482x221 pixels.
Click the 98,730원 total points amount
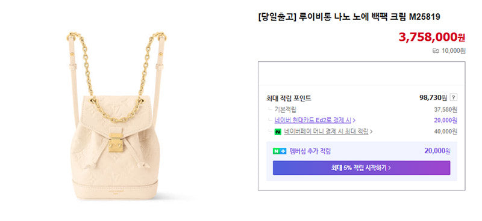433,98
